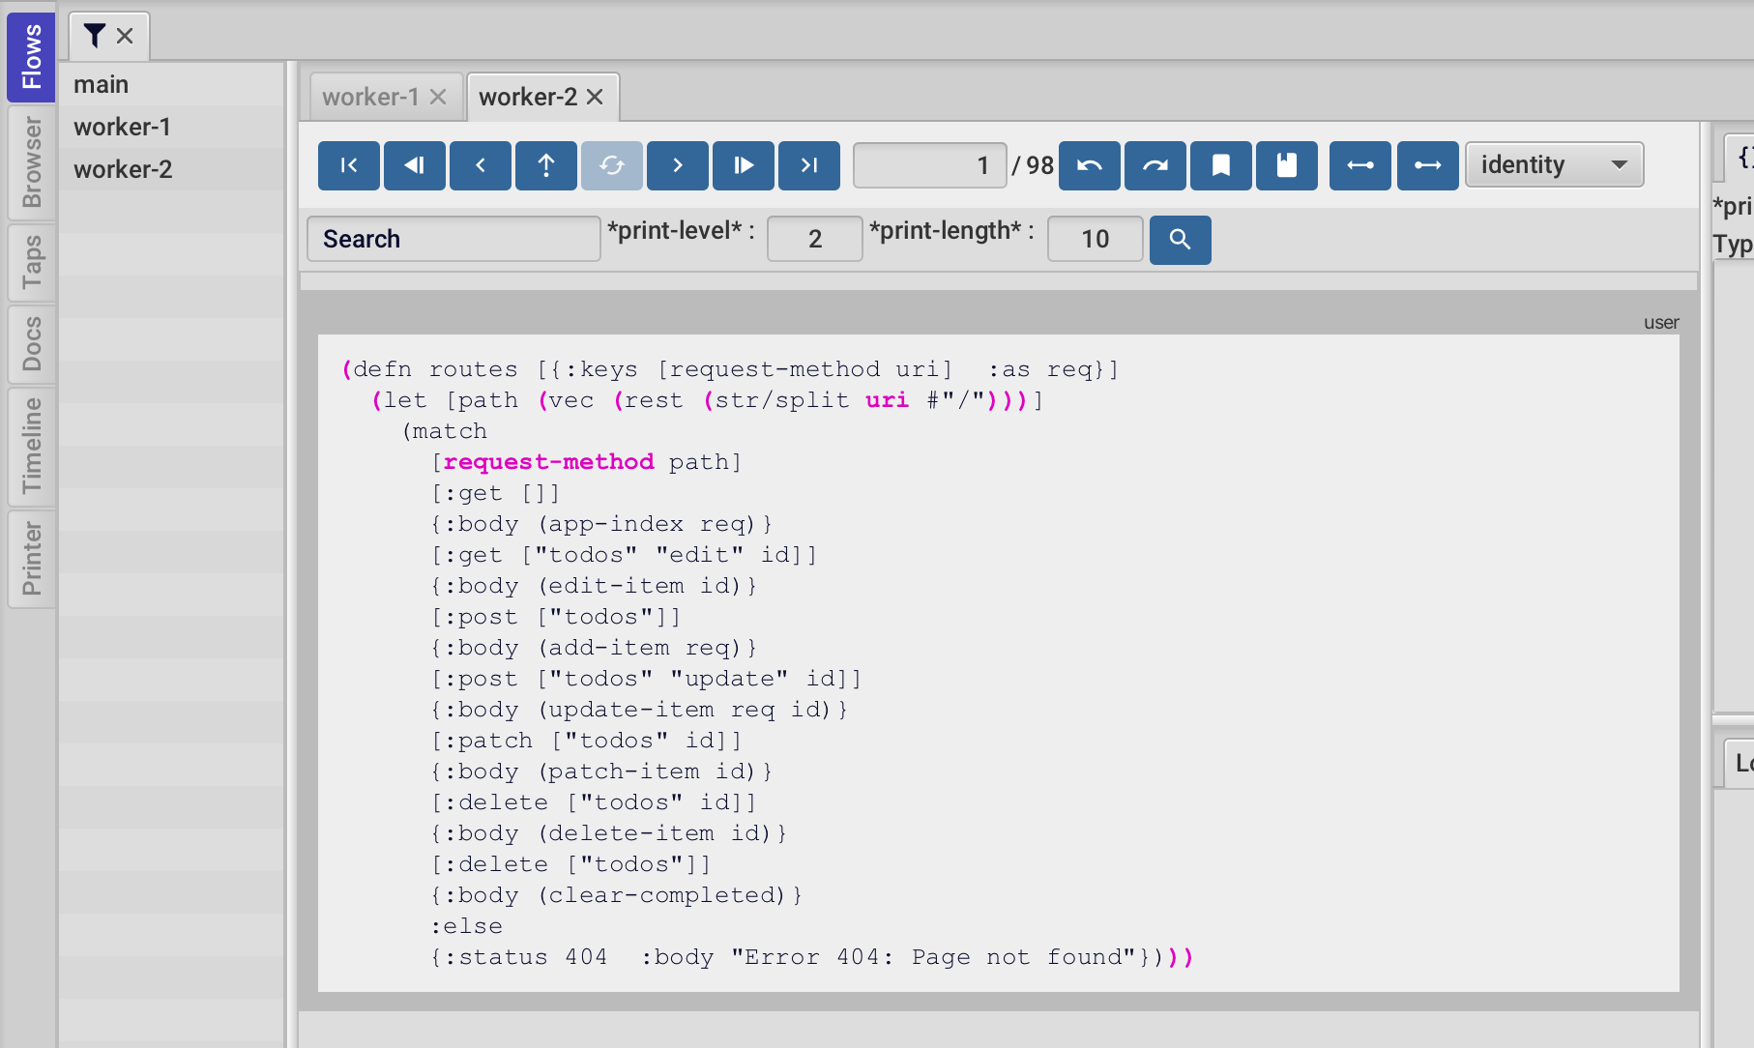Step out with the up arrow icon

pos(545,165)
